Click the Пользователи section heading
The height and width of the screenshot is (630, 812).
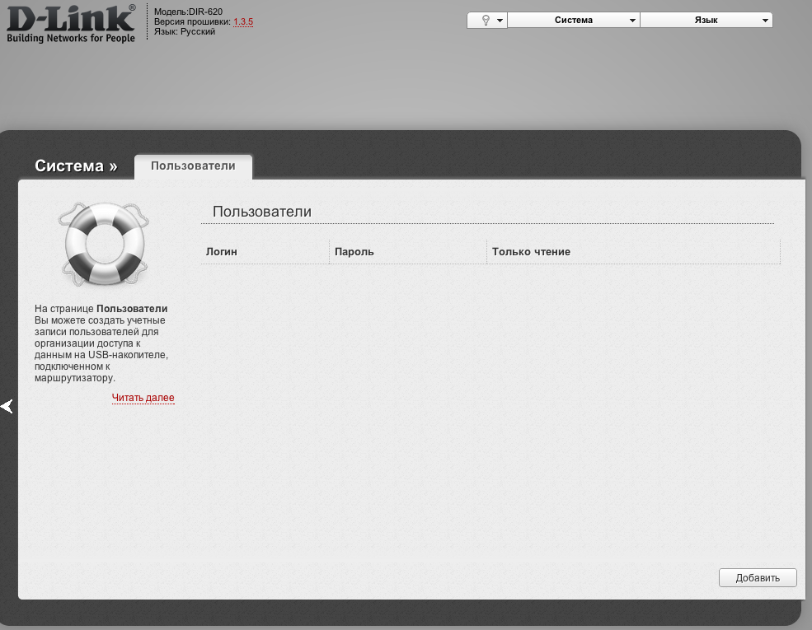tap(261, 212)
